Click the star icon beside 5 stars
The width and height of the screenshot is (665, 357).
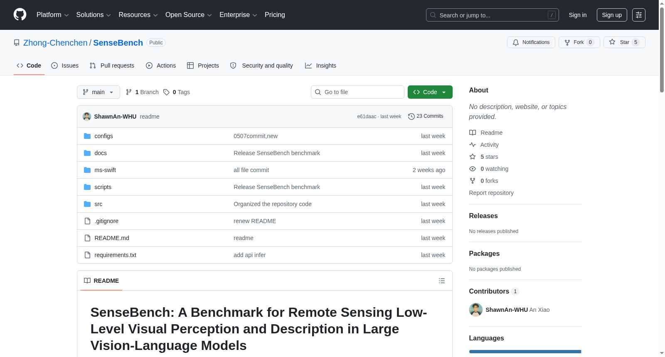[x=473, y=157]
